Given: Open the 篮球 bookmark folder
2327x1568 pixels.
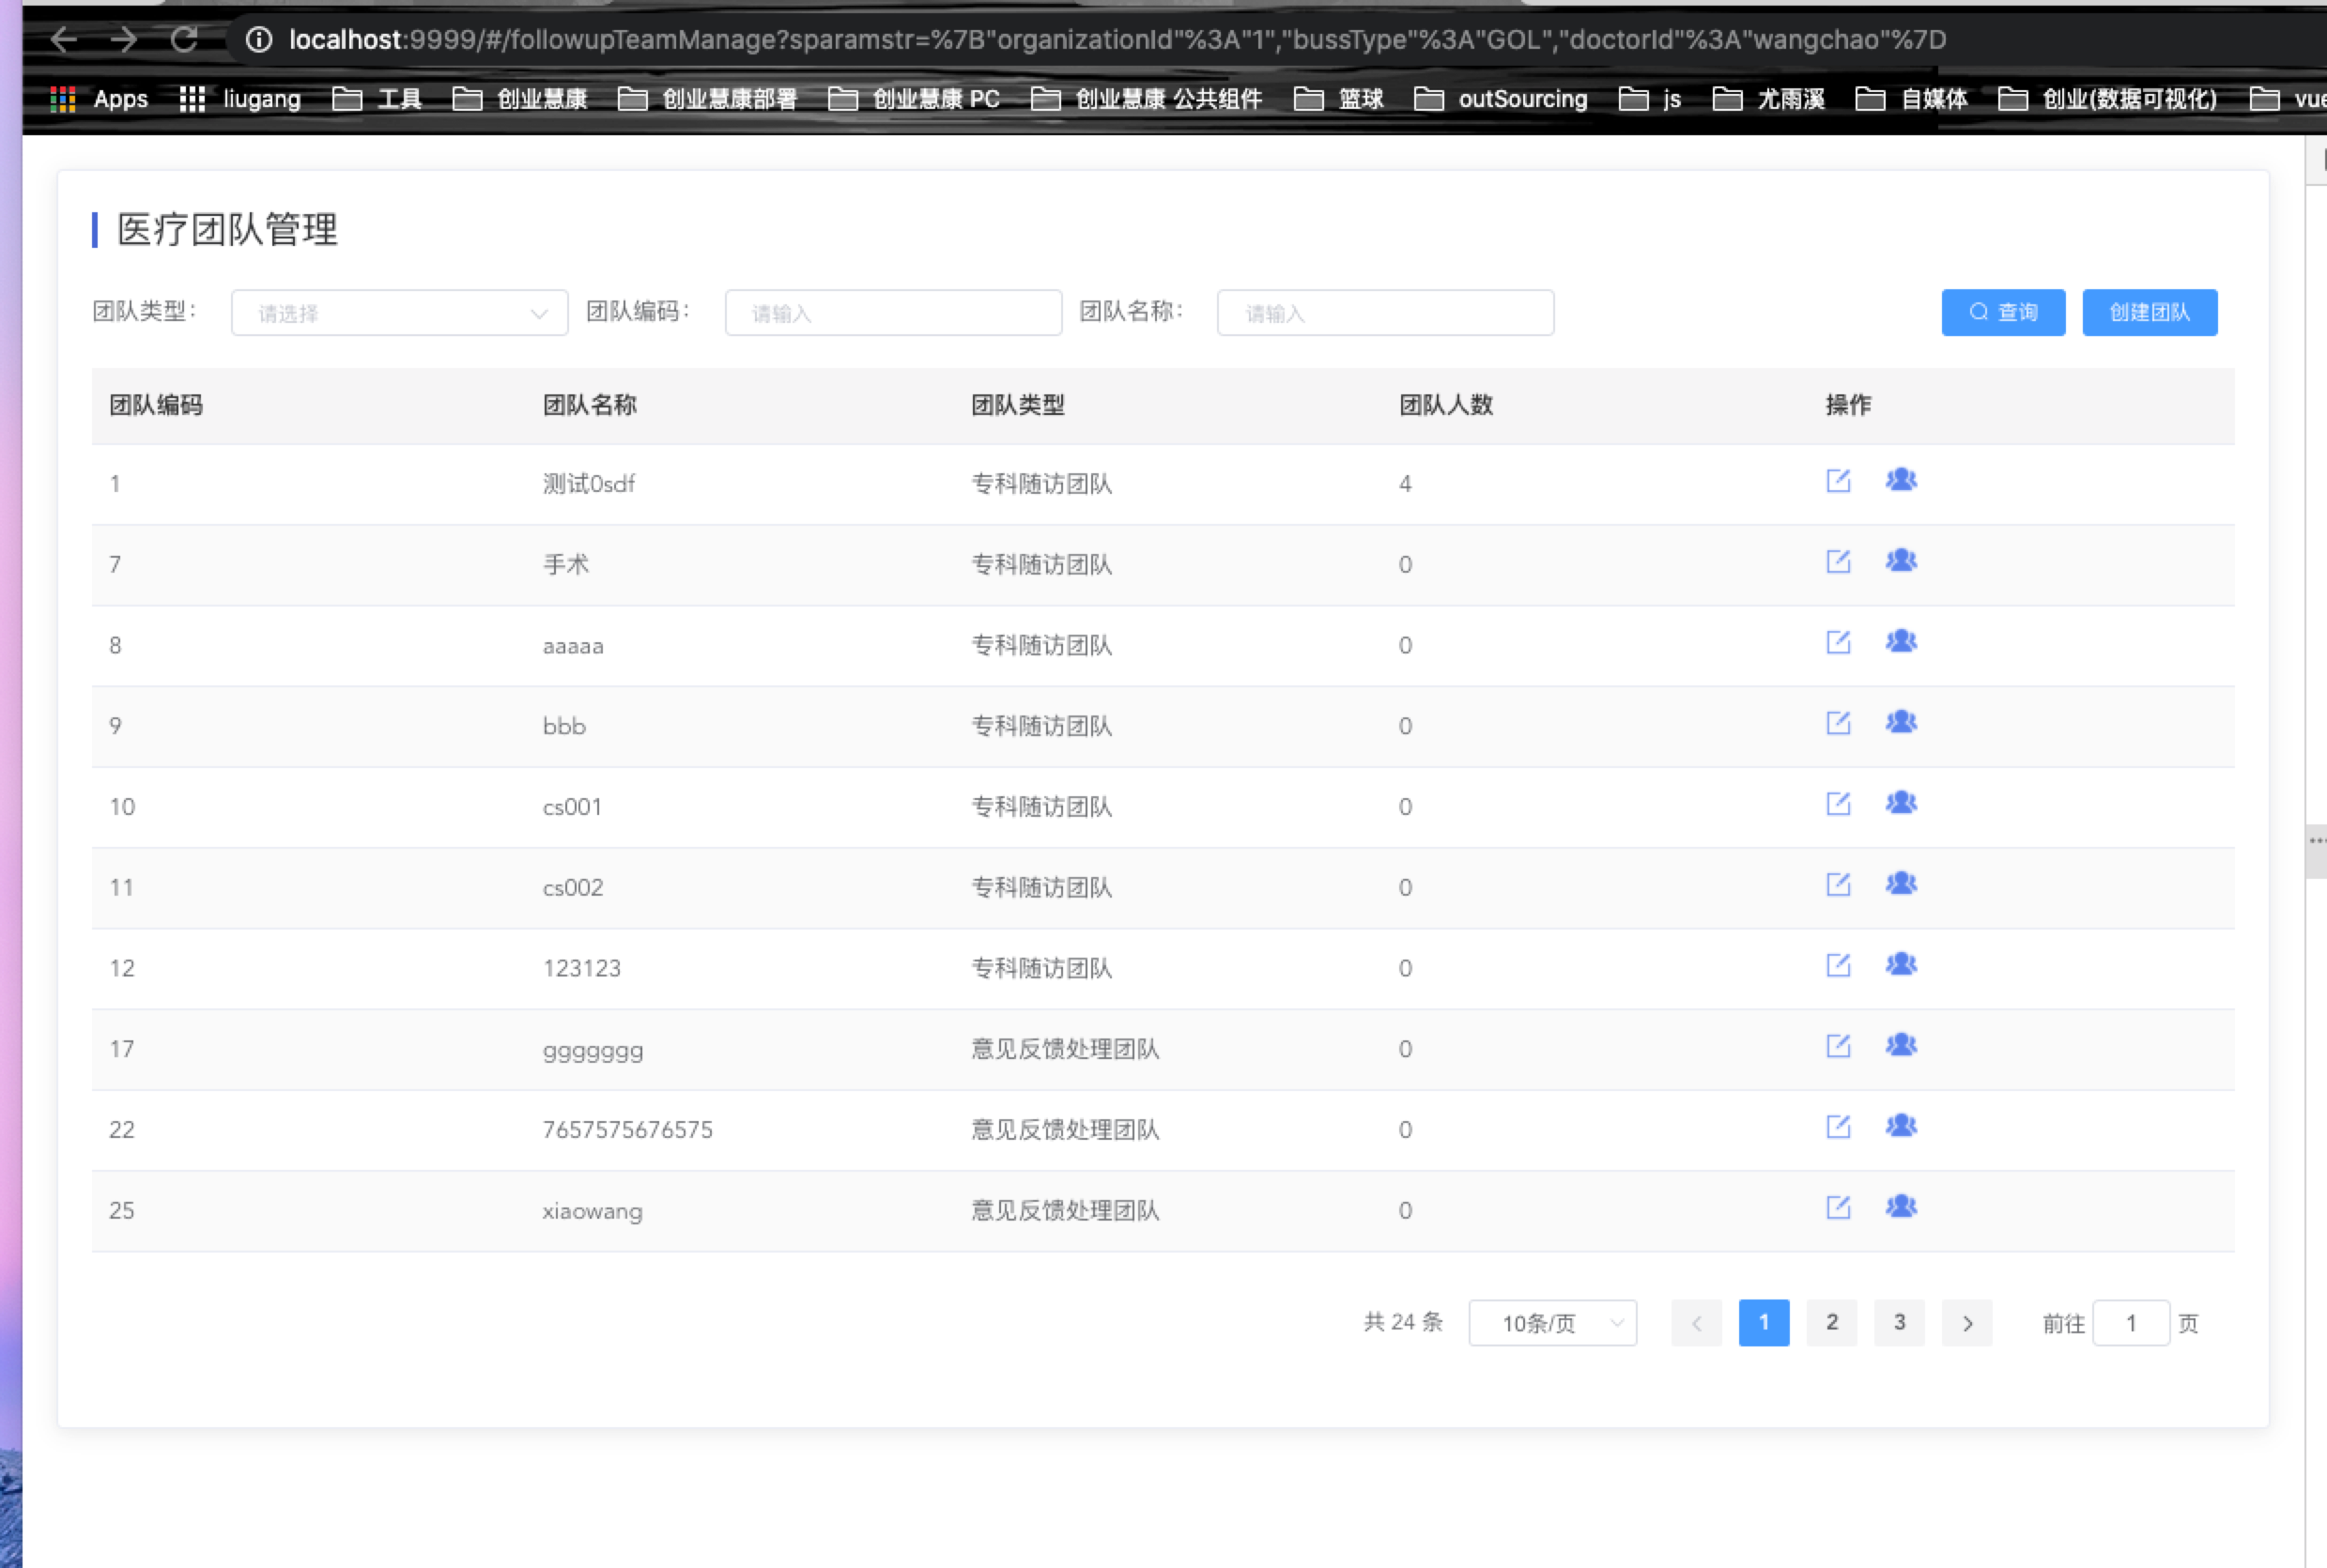Looking at the screenshot, I should point(1339,99).
